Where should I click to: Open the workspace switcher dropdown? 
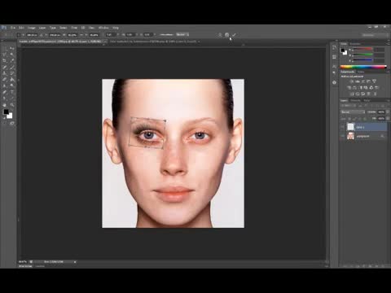(x=375, y=35)
